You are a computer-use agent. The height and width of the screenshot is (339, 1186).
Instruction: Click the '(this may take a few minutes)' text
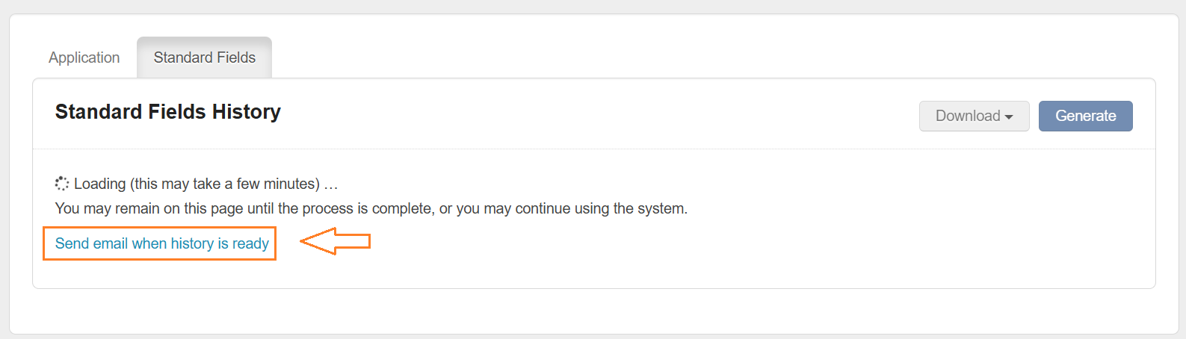(225, 184)
